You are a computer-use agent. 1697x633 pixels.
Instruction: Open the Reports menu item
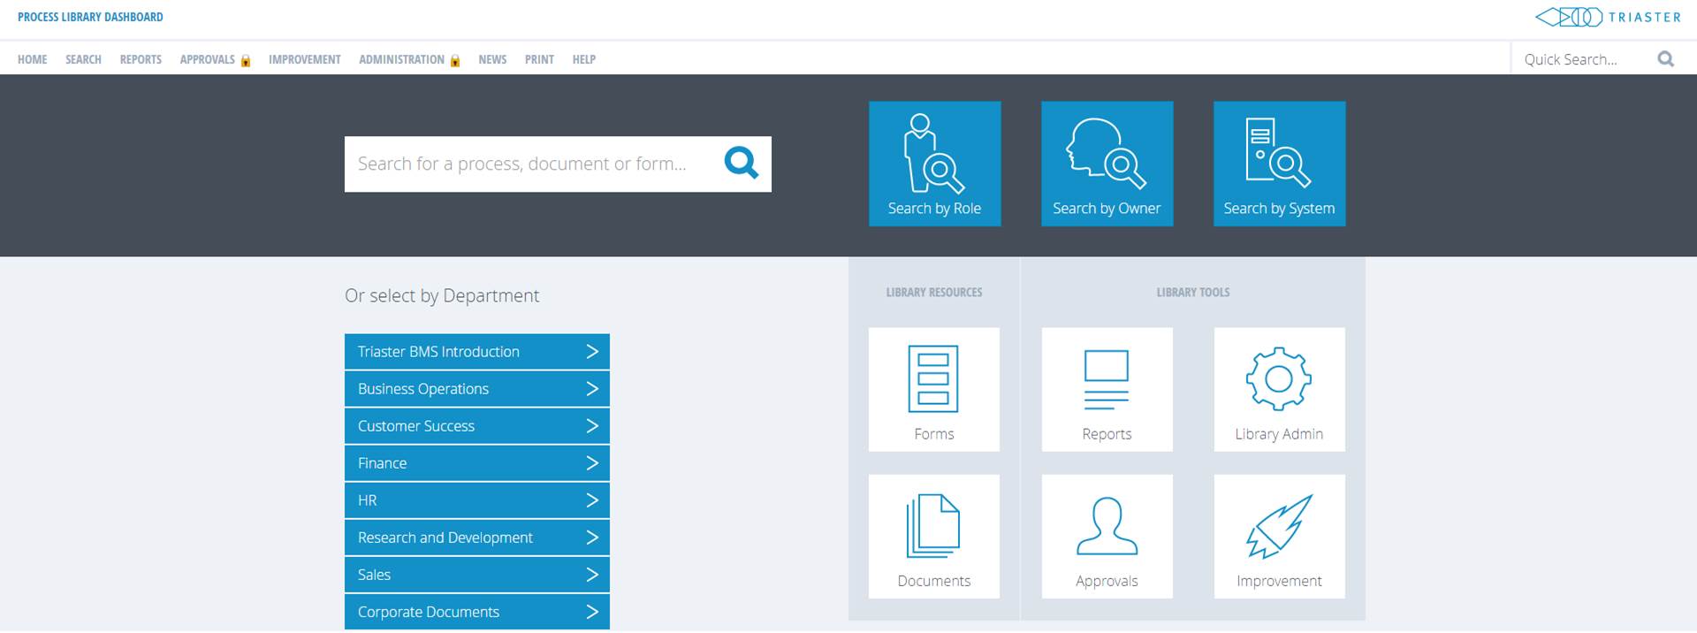(141, 59)
